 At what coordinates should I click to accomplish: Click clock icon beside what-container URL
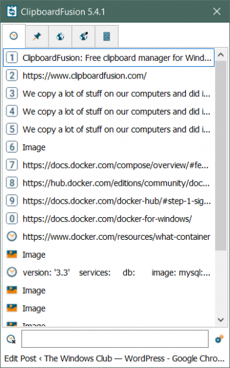(12, 237)
